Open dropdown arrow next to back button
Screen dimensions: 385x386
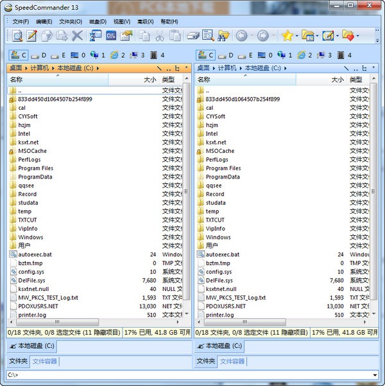pyautogui.click(x=252, y=36)
